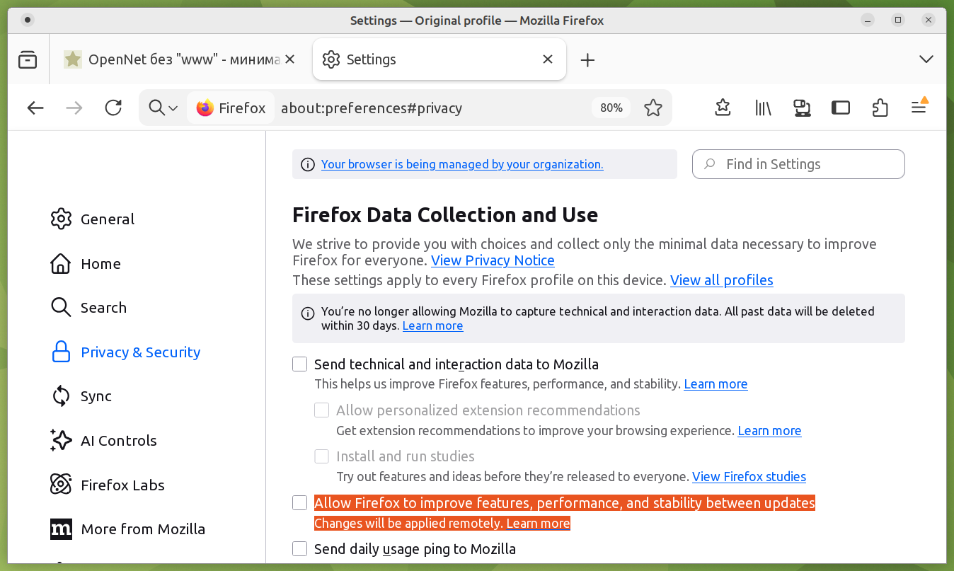The width and height of the screenshot is (954, 571).
Task: Open Firefox View tab manager icon
Action: click(x=28, y=59)
